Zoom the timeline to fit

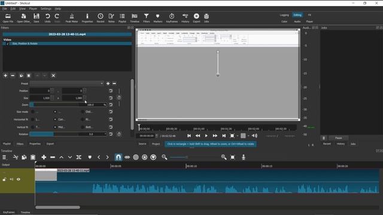[x=233, y=157]
